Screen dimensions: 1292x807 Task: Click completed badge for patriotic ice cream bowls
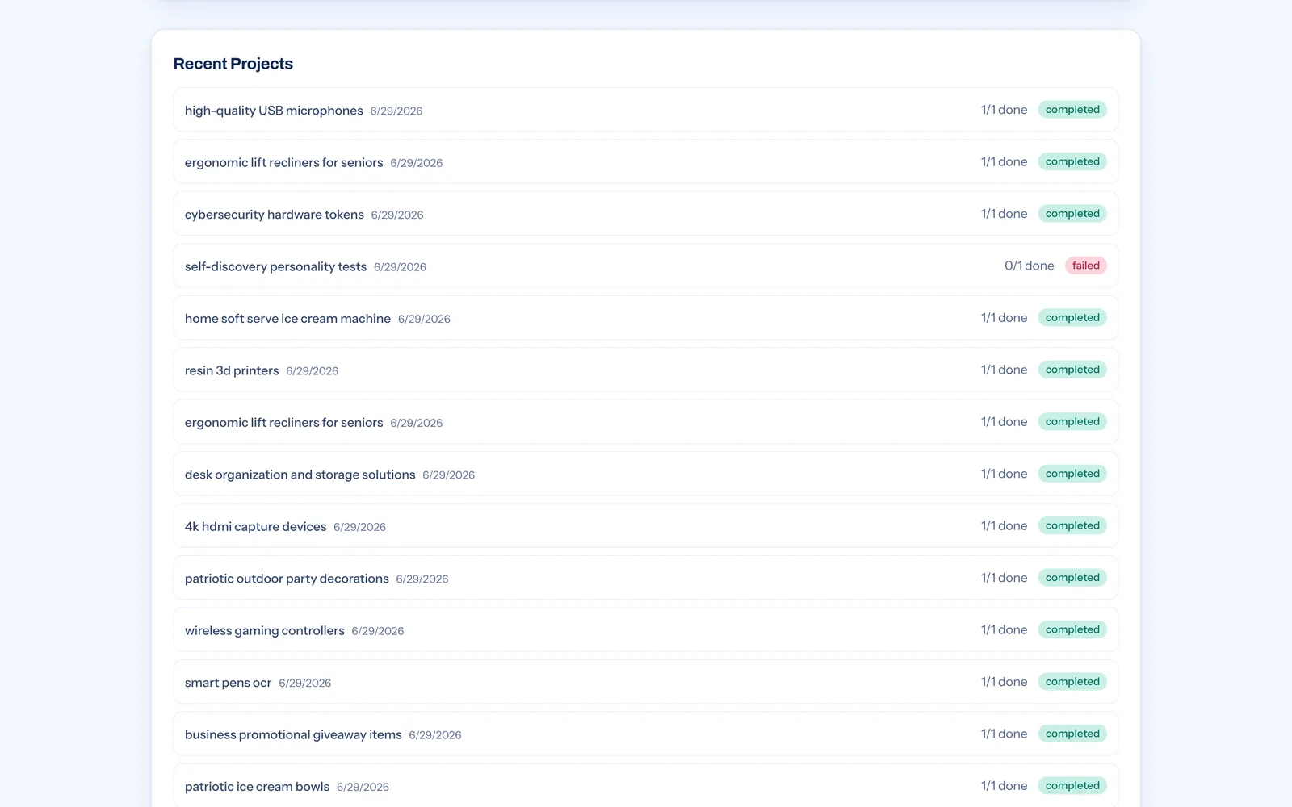1072,786
